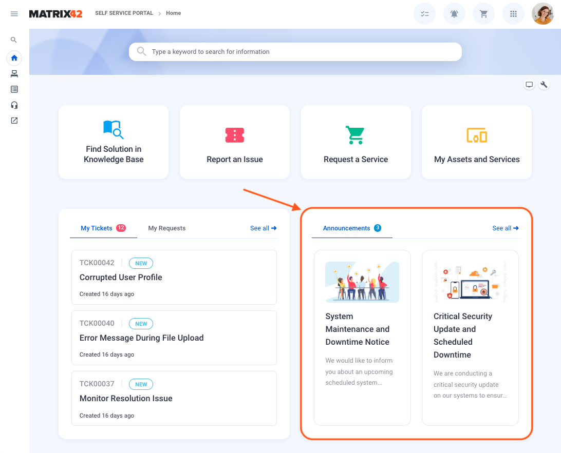This screenshot has width=561, height=453.
Task: Open the apps grid launcher
Action: [x=513, y=14]
